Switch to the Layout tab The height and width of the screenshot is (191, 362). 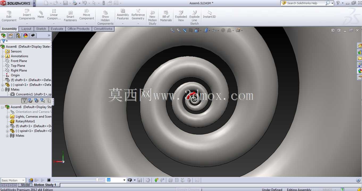click(x=26, y=29)
